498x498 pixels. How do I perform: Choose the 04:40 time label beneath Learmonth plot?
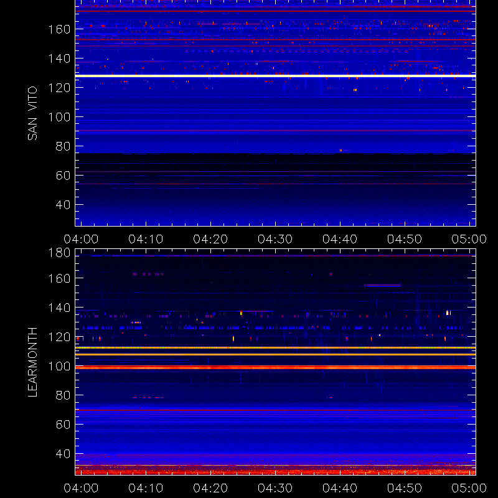pyautogui.click(x=340, y=488)
